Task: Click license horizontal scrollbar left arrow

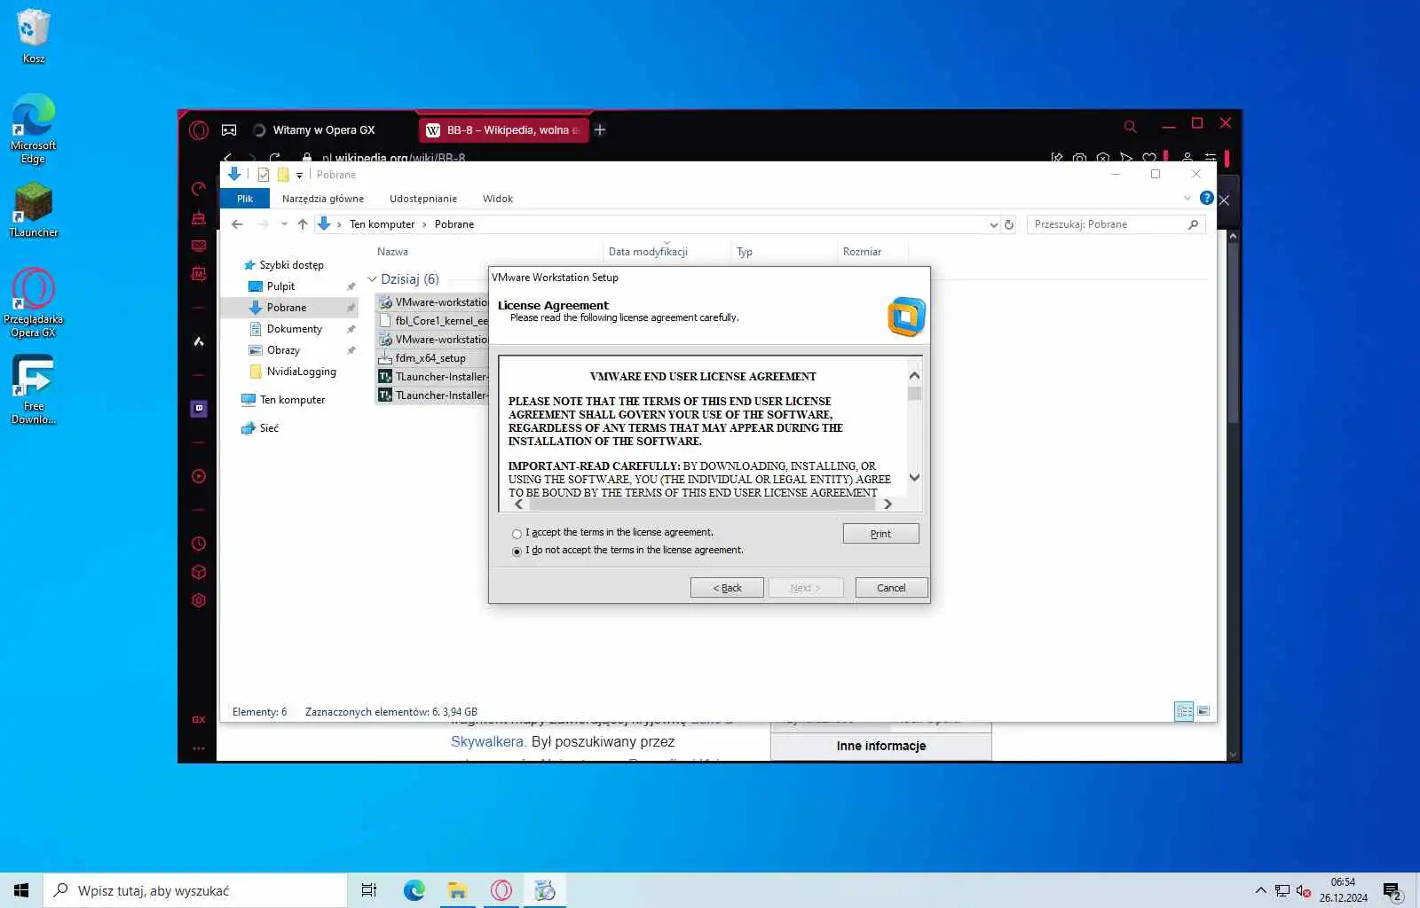Action: pos(519,505)
